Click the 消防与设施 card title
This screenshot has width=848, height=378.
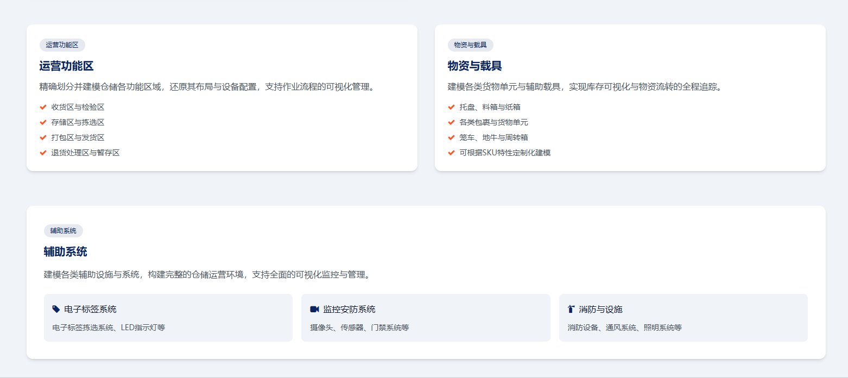pyautogui.click(x=600, y=309)
